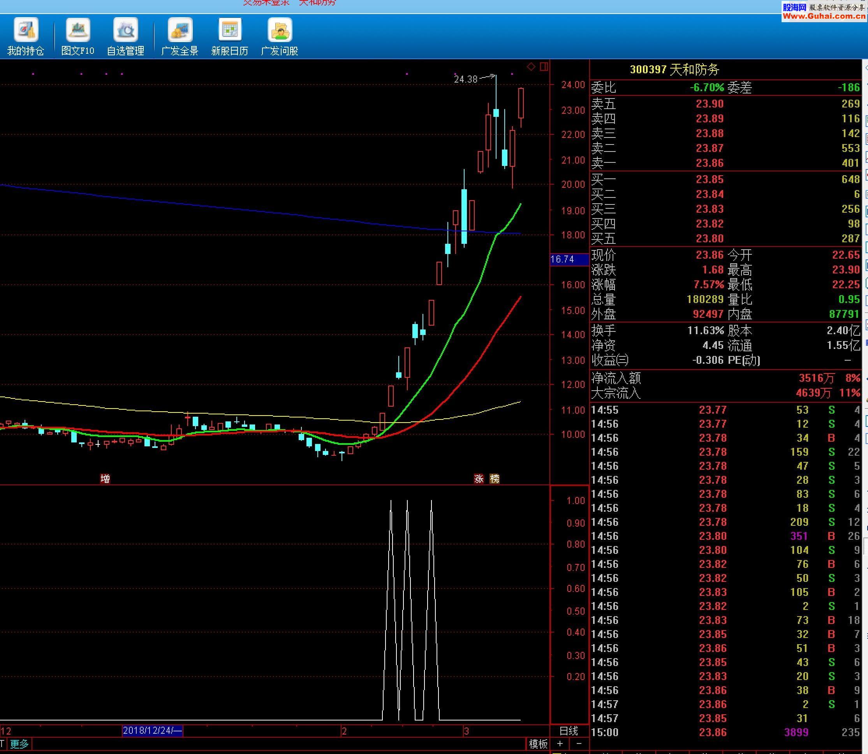The image size is (868, 754).
Task: Click the 涨 marker on the chart
Action: [x=479, y=478]
